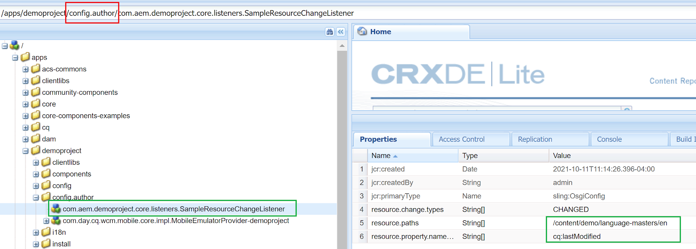Click the i18n folder icon
Viewport: 696px width, 249px height.
pos(46,232)
